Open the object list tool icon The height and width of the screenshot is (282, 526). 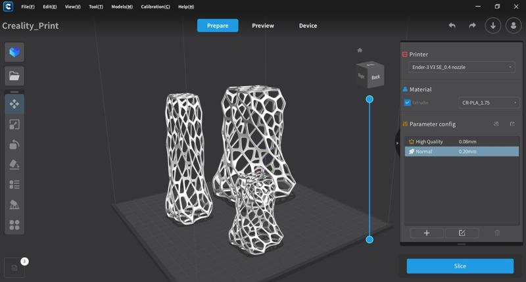coord(14,185)
